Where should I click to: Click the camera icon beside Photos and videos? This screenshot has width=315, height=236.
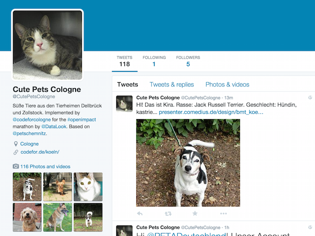pyautogui.click(x=16, y=166)
